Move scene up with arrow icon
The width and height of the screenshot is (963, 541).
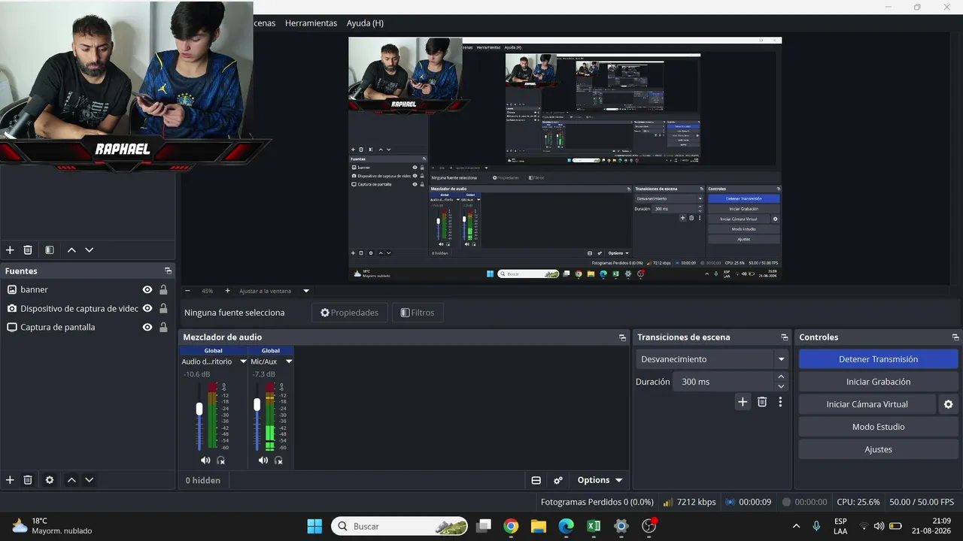tap(71, 249)
